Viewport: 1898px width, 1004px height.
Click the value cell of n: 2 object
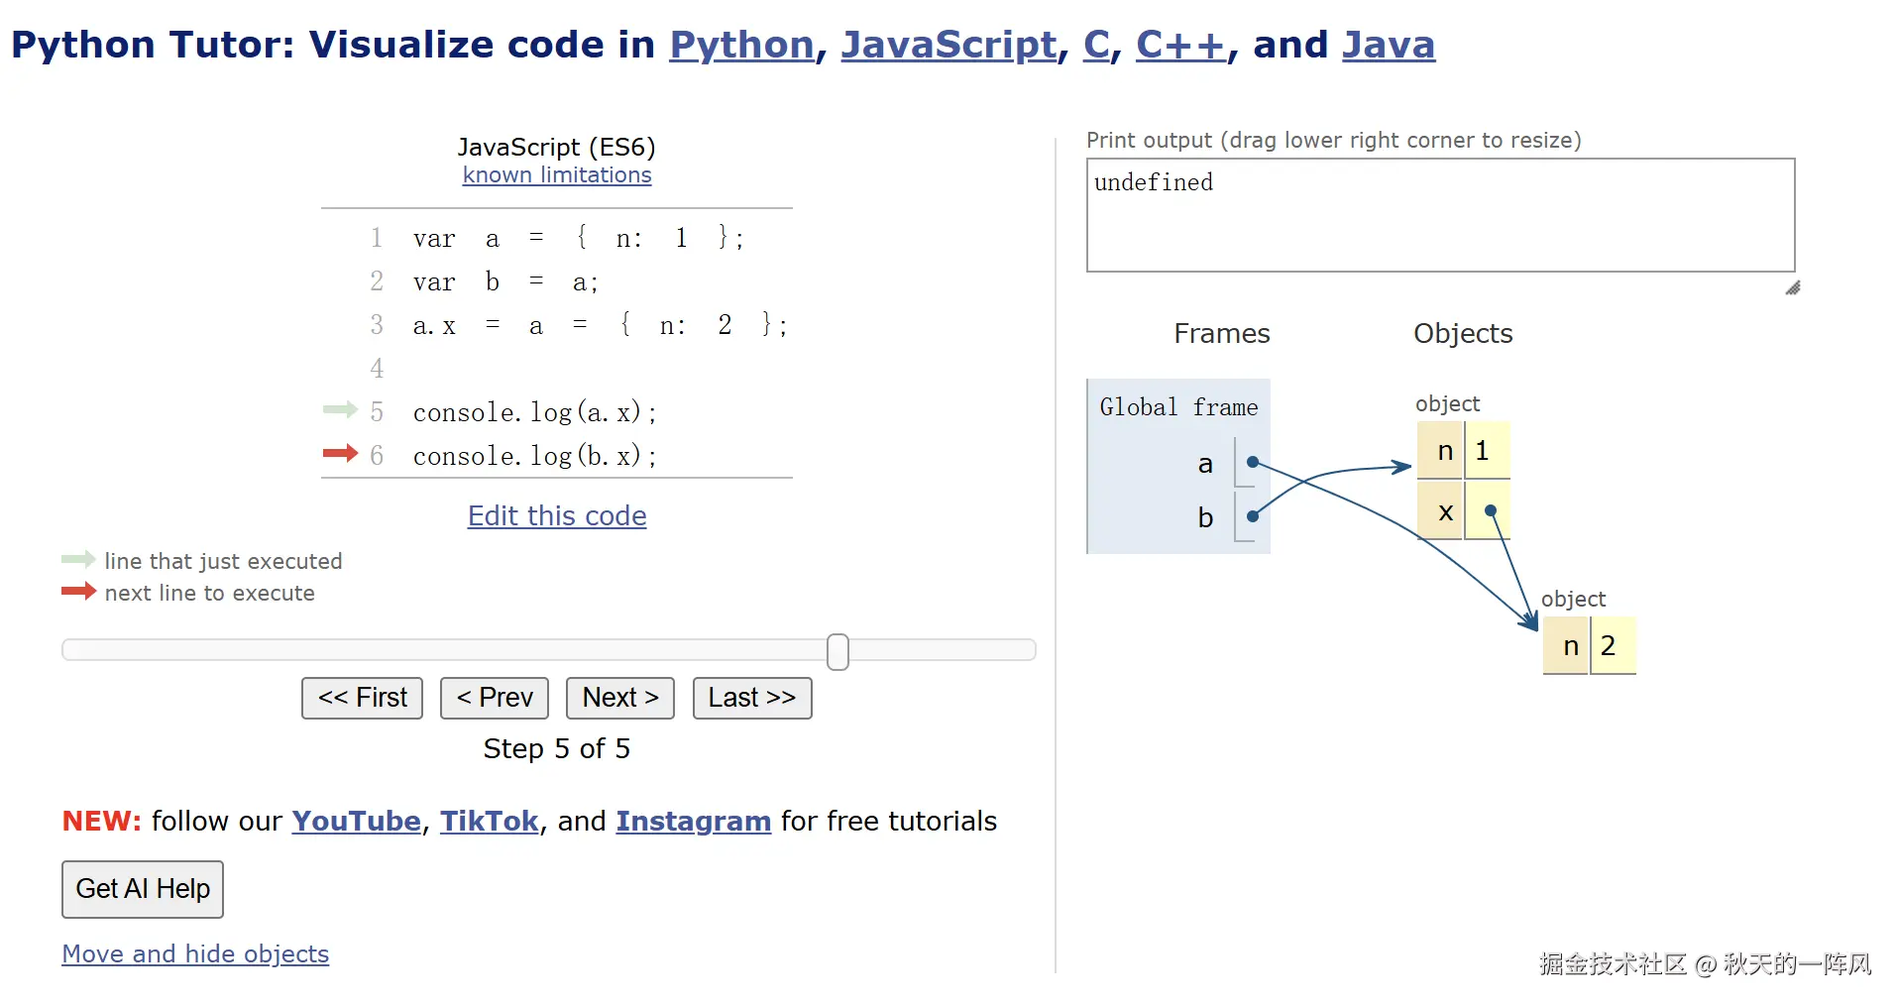tap(1613, 645)
